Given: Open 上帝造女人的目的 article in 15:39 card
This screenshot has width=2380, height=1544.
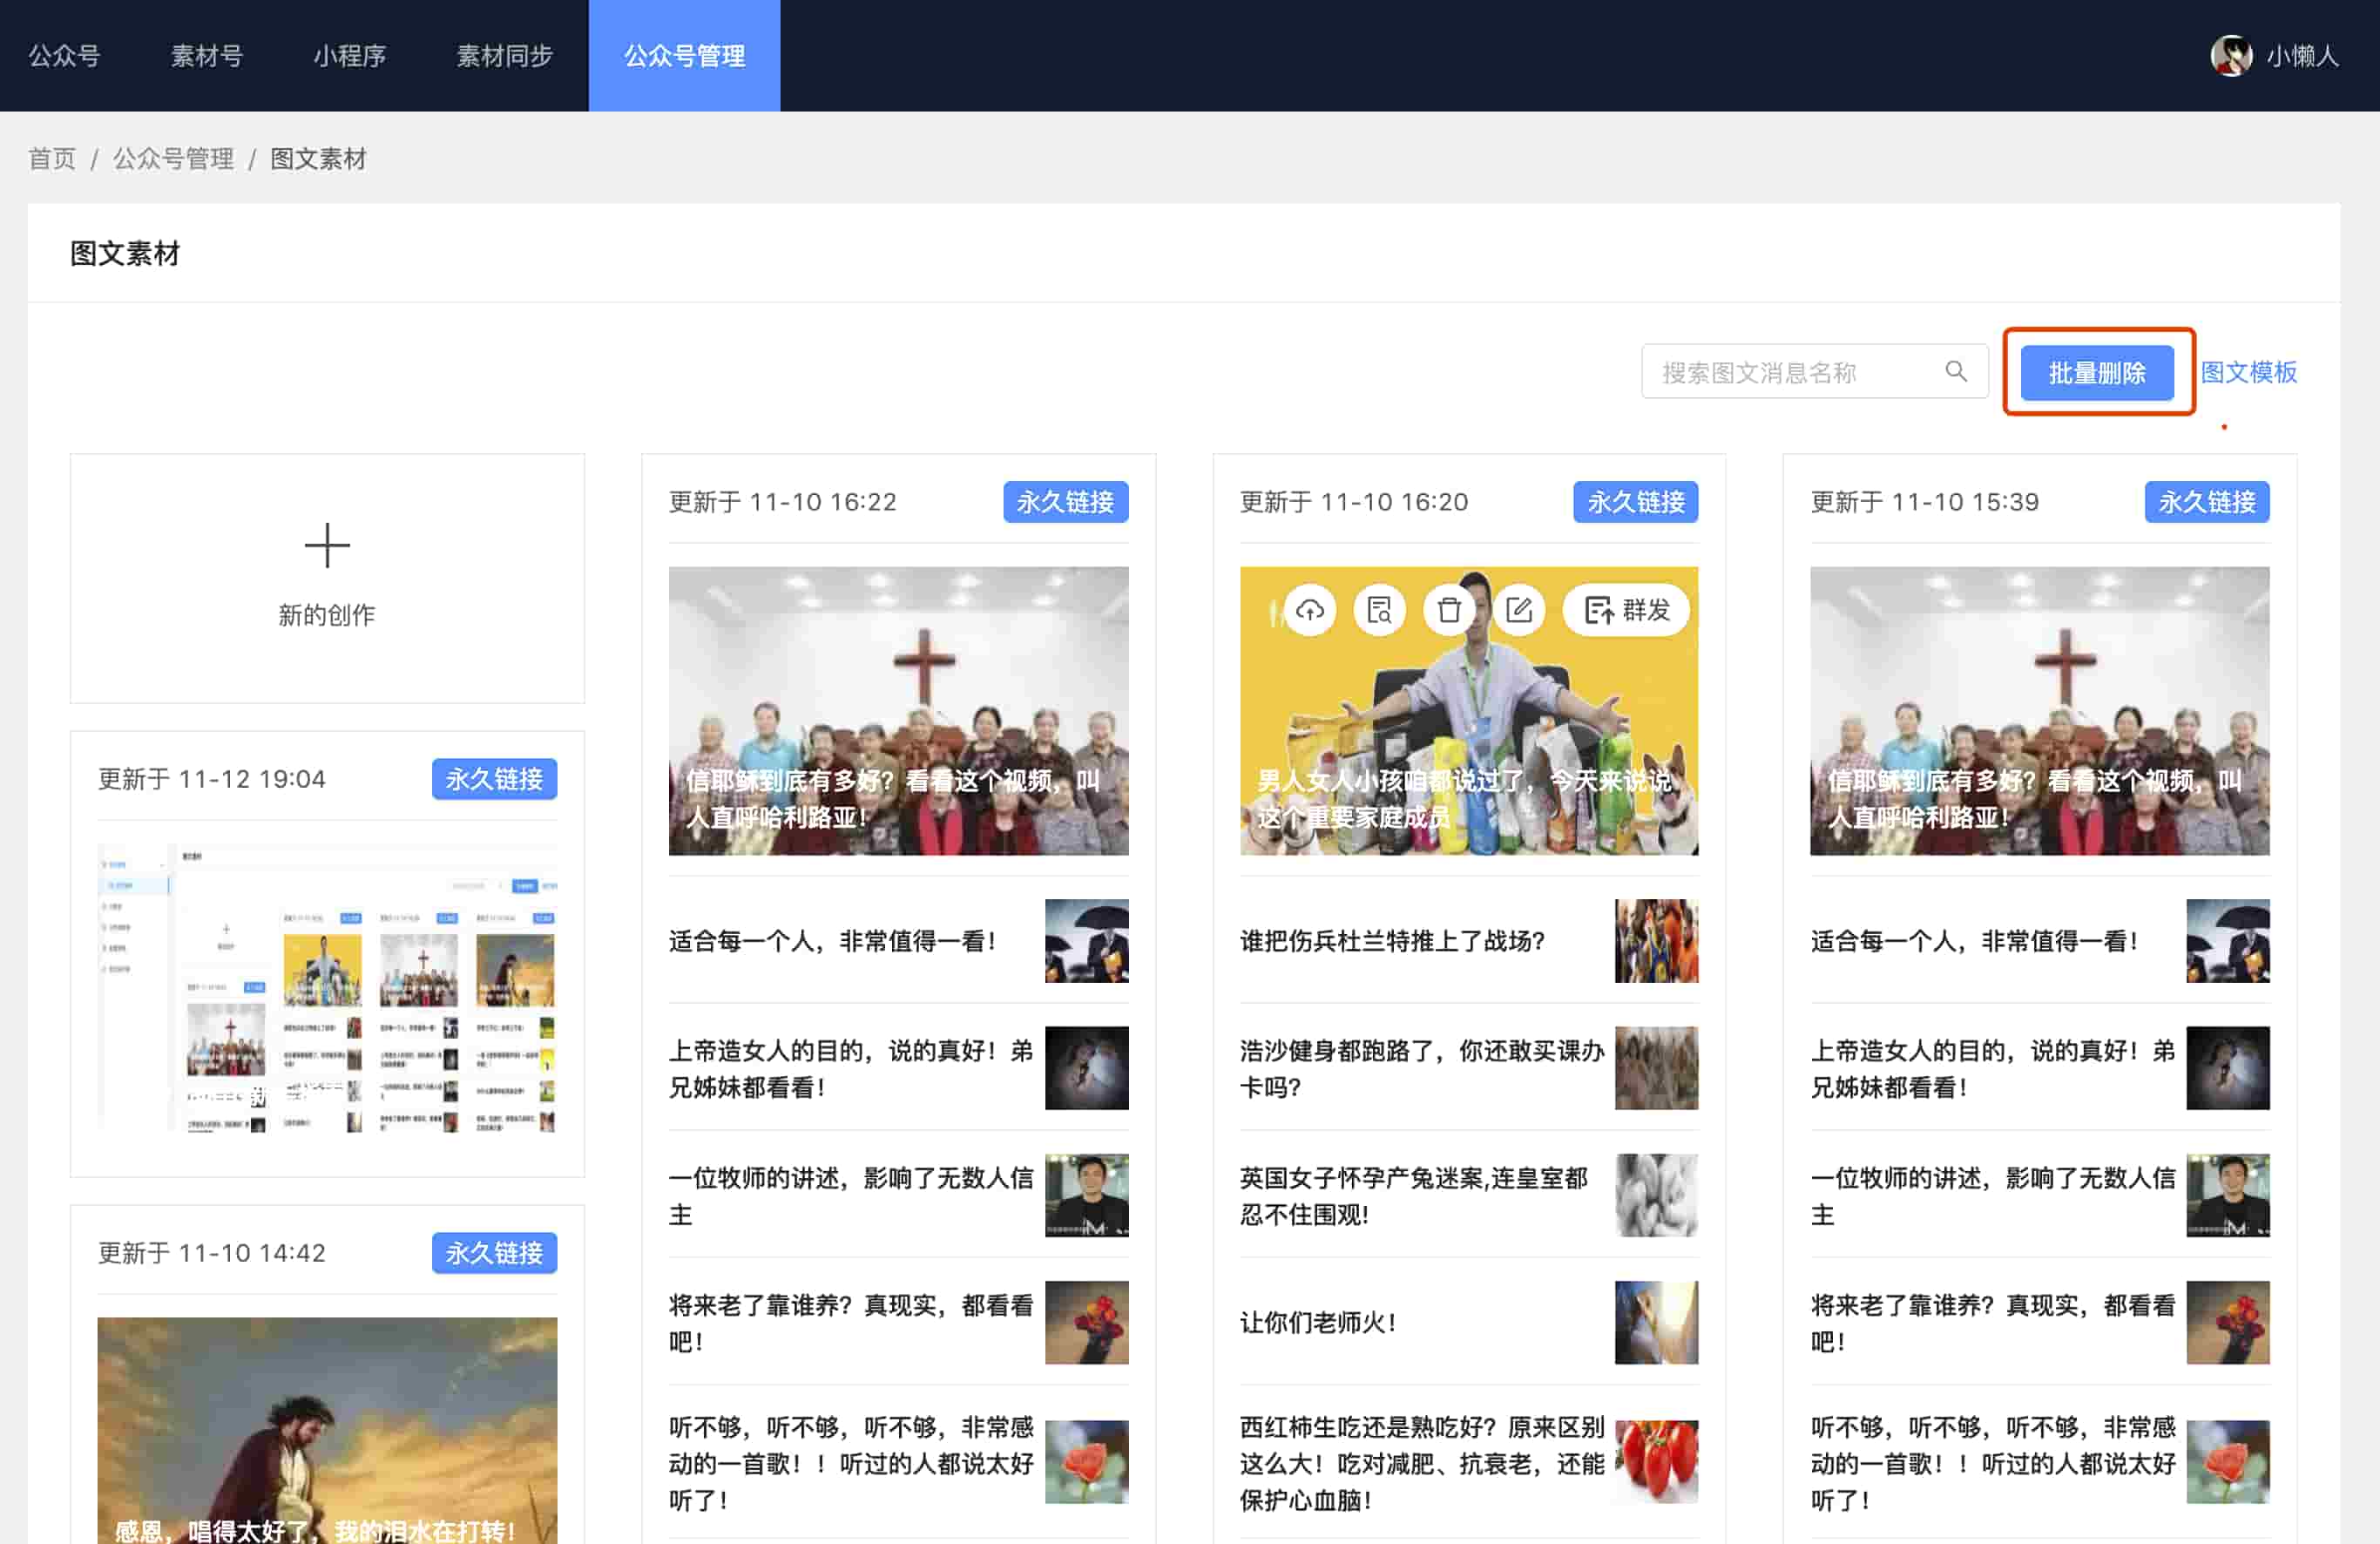Looking at the screenshot, I should 1993,1068.
